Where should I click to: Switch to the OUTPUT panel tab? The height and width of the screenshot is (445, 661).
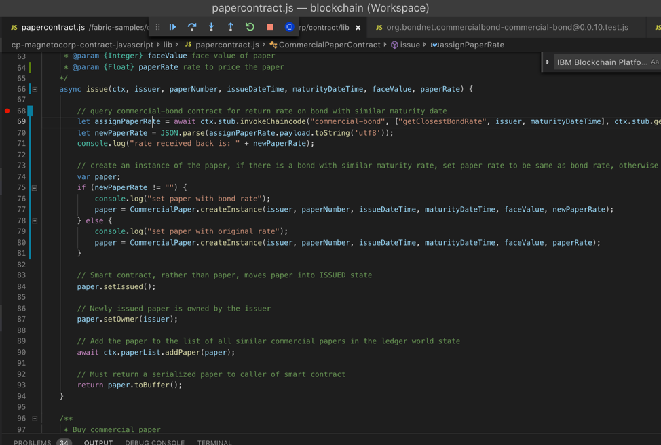point(98,442)
